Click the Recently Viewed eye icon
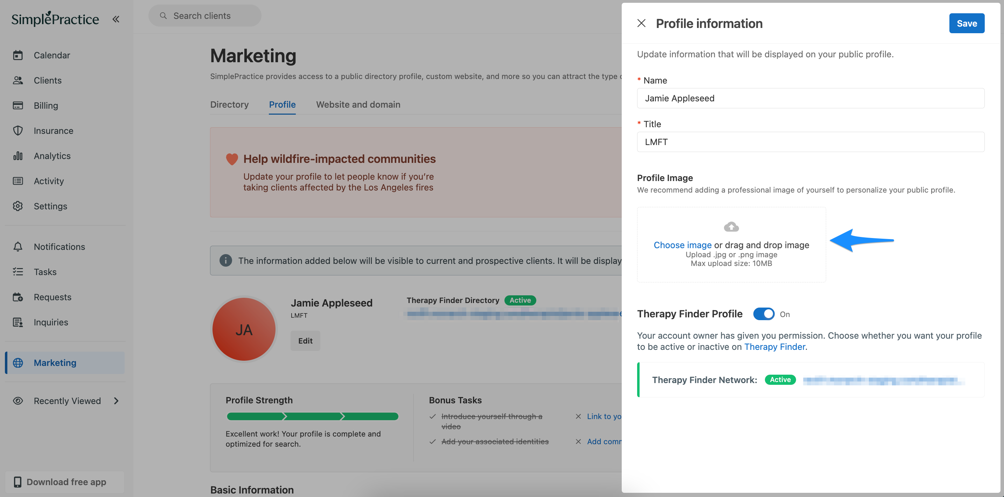1004x497 pixels. [18, 401]
